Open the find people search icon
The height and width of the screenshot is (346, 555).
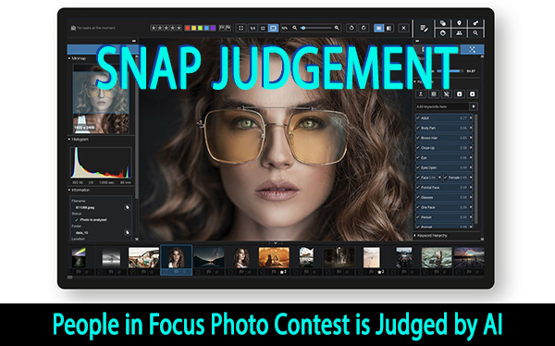point(459,33)
